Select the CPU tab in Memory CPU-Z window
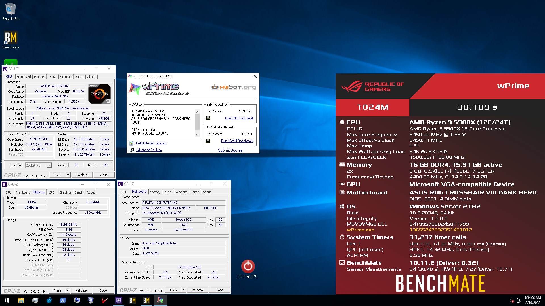Image resolution: width=545 pixels, height=306 pixels. pos(9,192)
